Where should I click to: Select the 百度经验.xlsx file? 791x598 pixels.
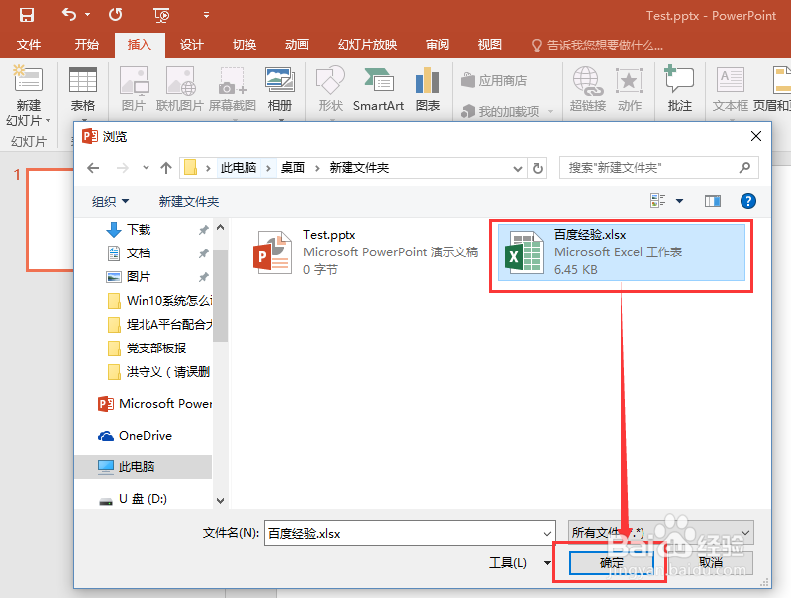click(x=622, y=252)
